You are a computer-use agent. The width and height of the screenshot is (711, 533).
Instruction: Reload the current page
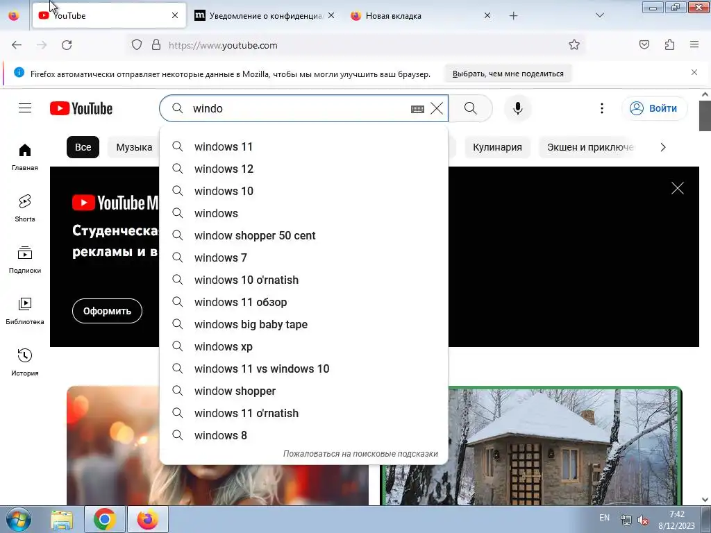tap(67, 45)
